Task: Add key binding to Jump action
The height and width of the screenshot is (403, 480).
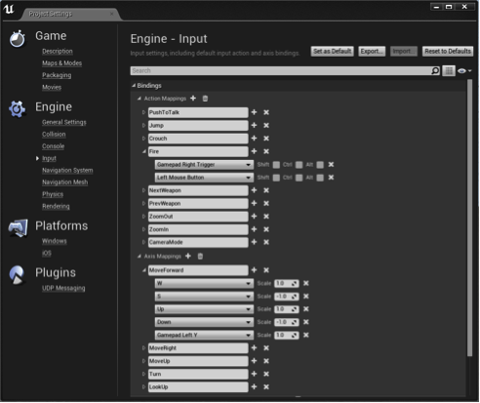Action: [x=254, y=125]
